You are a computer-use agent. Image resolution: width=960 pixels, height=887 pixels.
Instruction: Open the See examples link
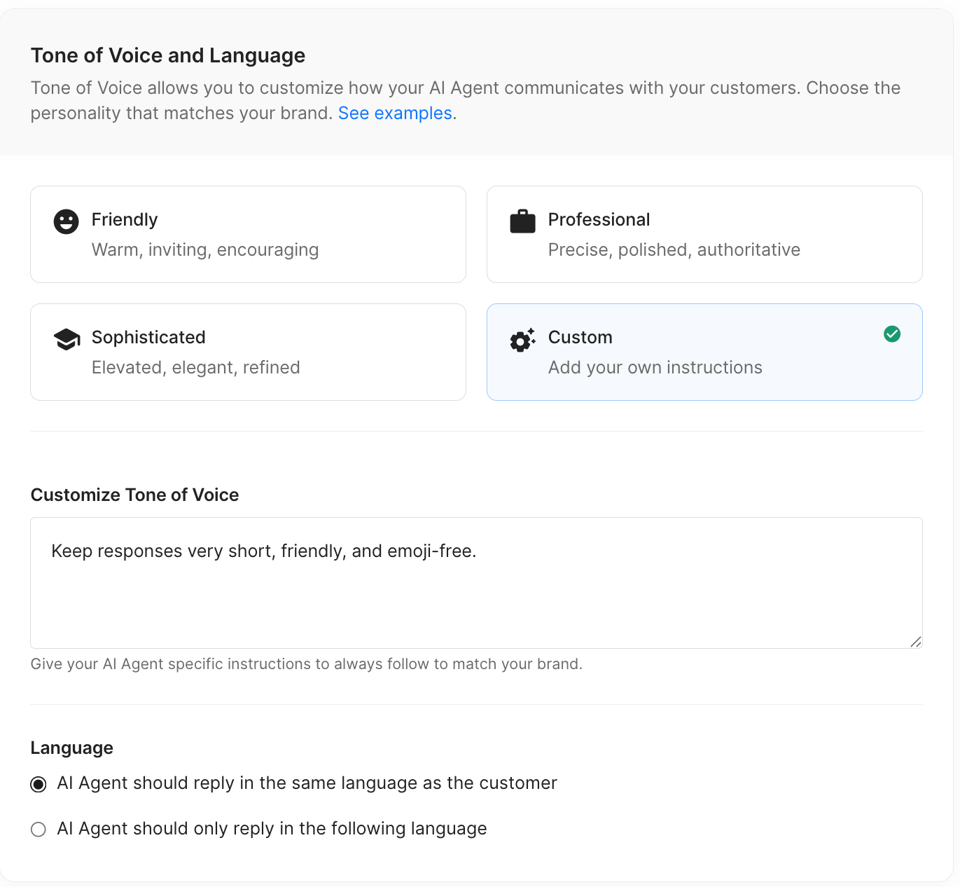point(395,113)
